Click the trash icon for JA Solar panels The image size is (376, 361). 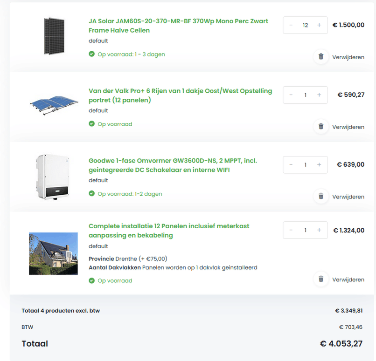(x=320, y=57)
